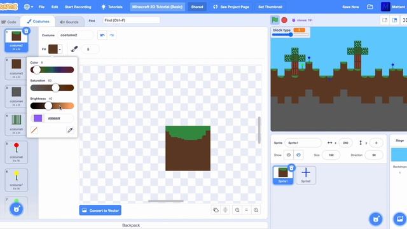This screenshot has width=407, height=229.
Task: Click the redo arrow
Action: click(x=112, y=36)
